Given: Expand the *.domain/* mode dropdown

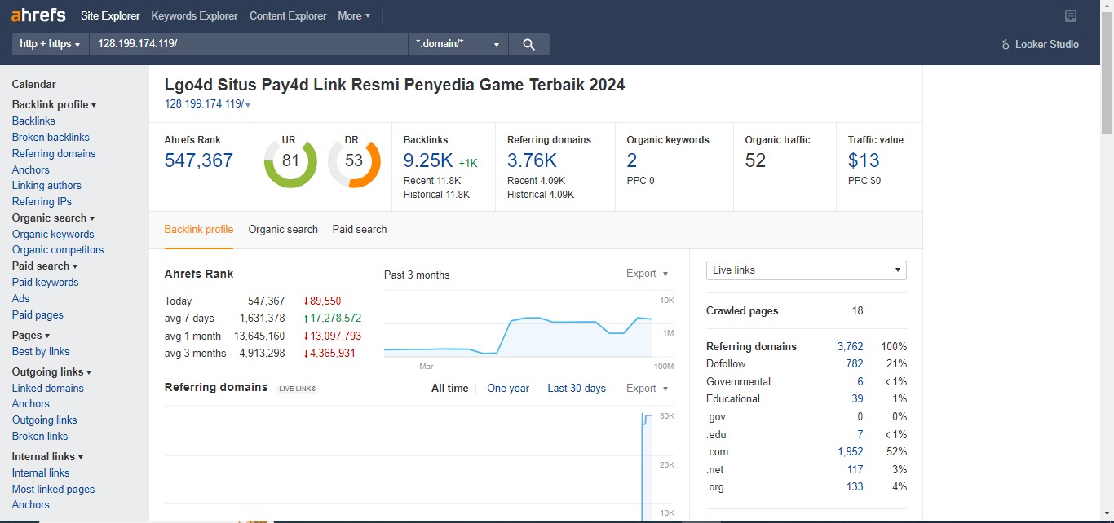Looking at the screenshot, I should (458, 45).
